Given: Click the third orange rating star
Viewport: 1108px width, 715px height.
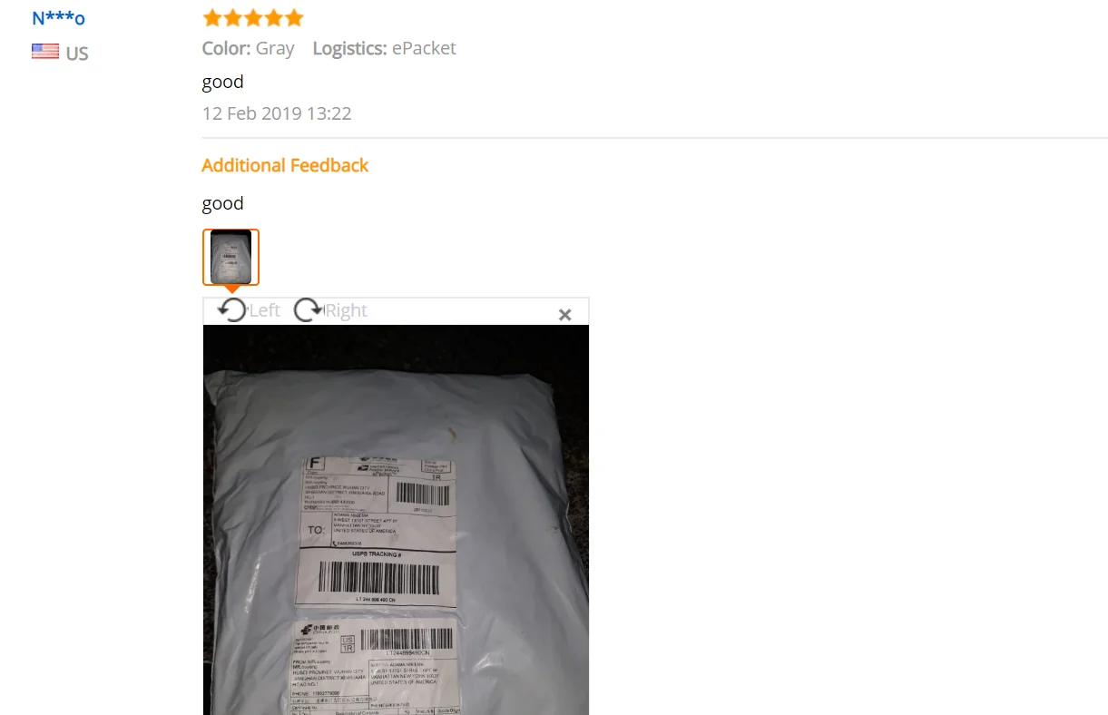Looking at the screenshot, I should pyautogui.click(x=253, y=18).
